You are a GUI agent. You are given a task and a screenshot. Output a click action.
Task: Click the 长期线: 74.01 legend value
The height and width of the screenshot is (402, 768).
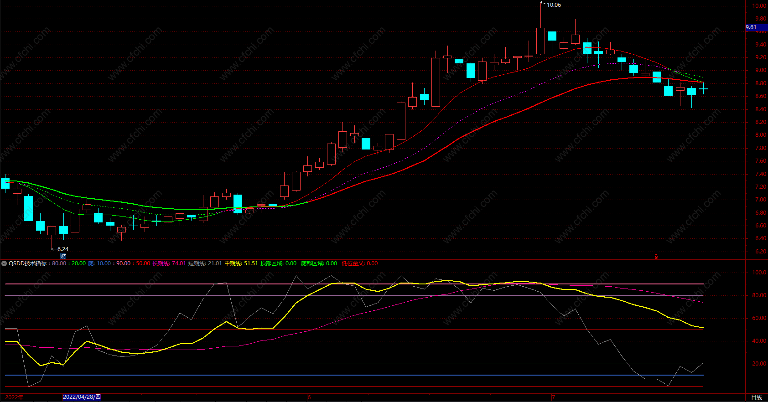pos(169,263)
